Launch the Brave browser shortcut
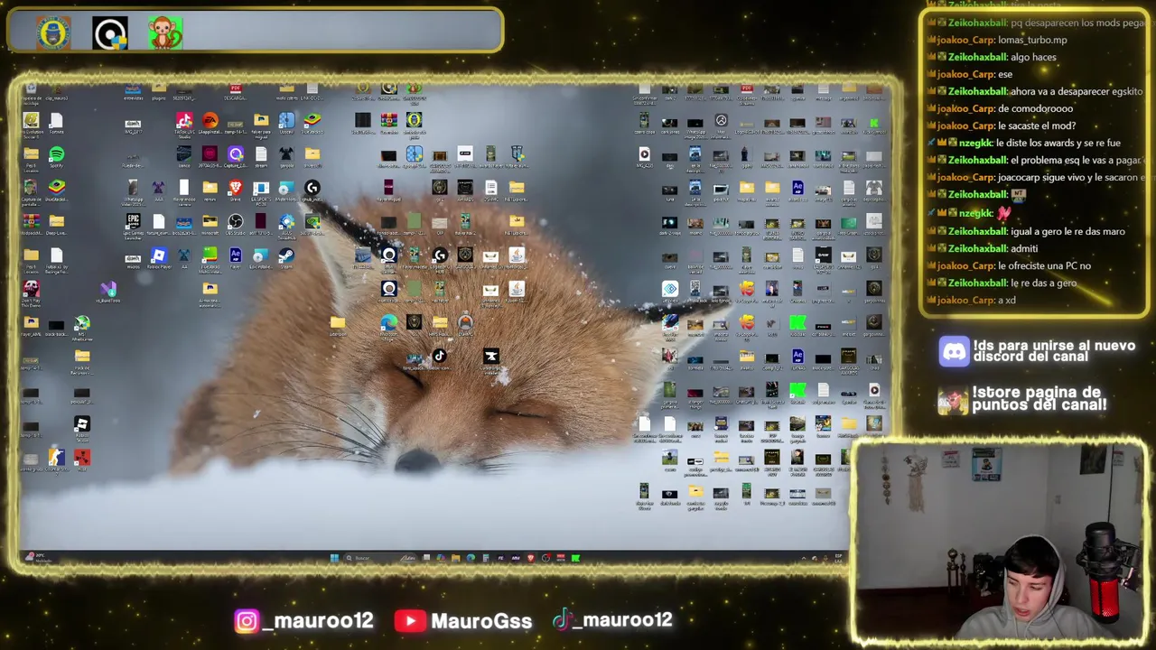 point(235,188)
